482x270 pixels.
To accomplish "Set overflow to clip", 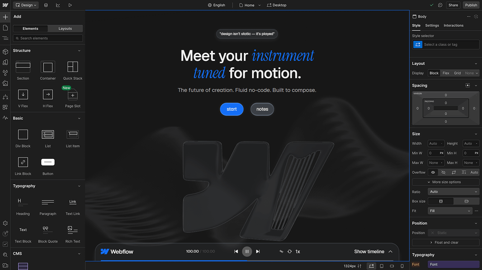I will click(454, 172).
